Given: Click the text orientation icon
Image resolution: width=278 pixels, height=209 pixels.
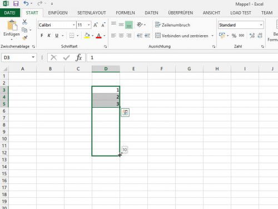Looking at the screenshot, I should click(140, 25).
